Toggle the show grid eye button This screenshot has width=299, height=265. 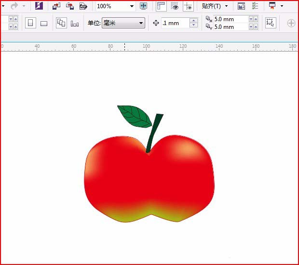(175, 6)
